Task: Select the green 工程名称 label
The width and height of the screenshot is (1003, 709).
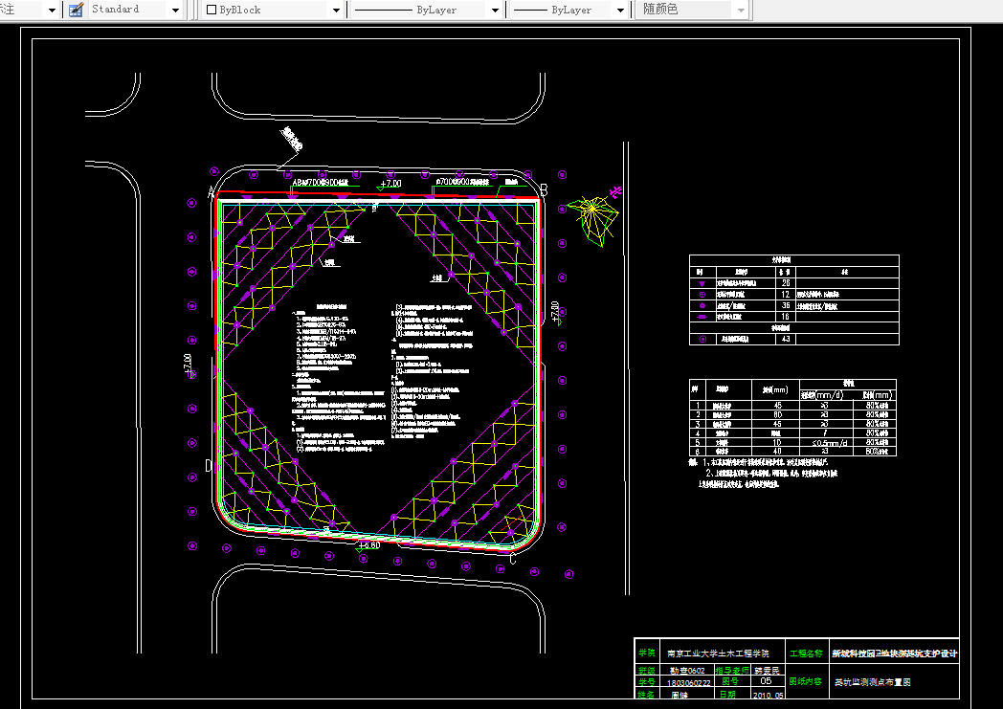Action: 806,654
